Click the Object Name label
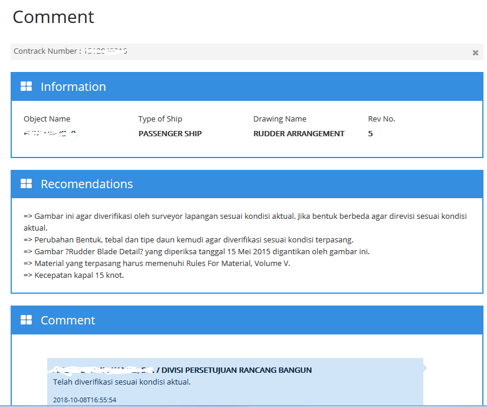The image size is (487, 407). pyautogui.click(x=47, y=119)
